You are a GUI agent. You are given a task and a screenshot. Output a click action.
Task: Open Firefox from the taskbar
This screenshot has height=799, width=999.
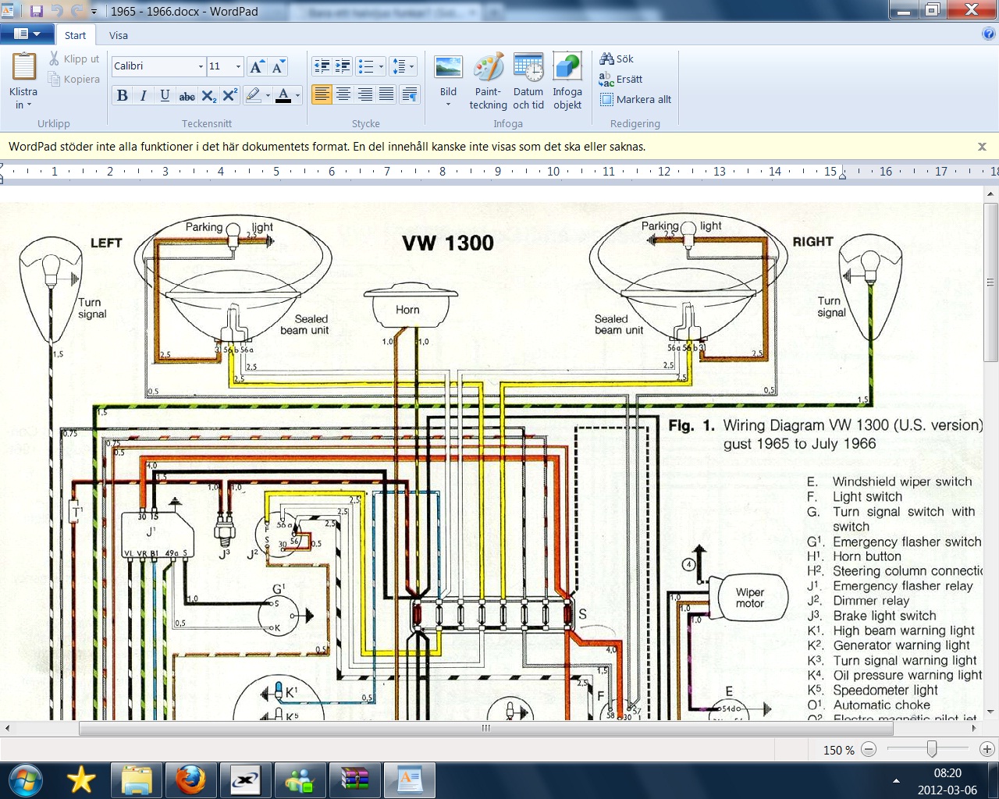click(x=190, y=779)
